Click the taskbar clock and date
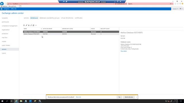Screen dimensions: 184x103 176,101
